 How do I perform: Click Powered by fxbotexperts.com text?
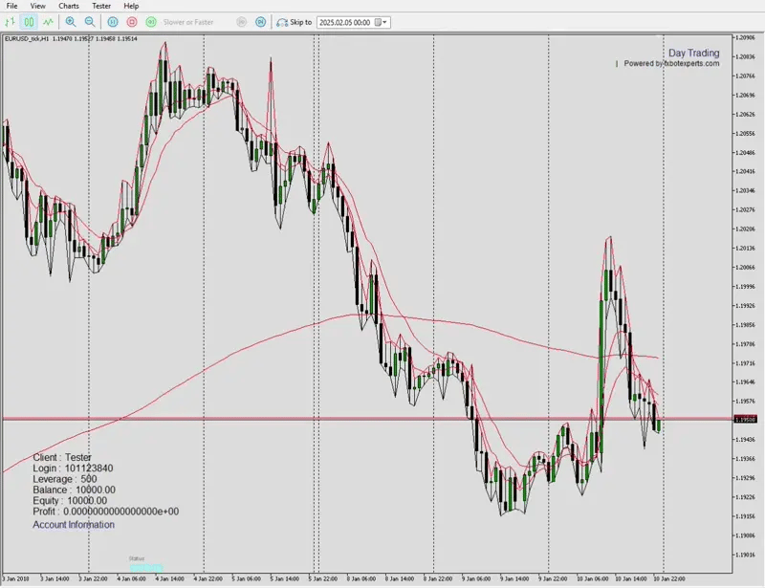tap(671, 63)
